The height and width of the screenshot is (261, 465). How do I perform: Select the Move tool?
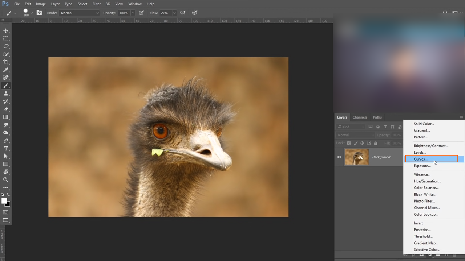tap(6, 30)
